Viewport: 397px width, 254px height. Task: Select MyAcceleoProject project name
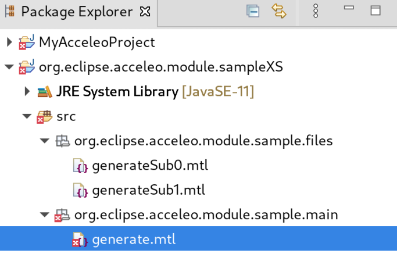pos(97,42)
